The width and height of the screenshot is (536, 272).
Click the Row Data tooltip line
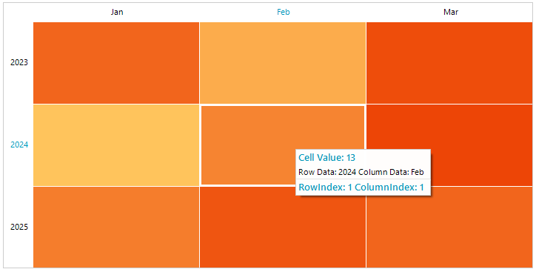click(x=361, y=172)
